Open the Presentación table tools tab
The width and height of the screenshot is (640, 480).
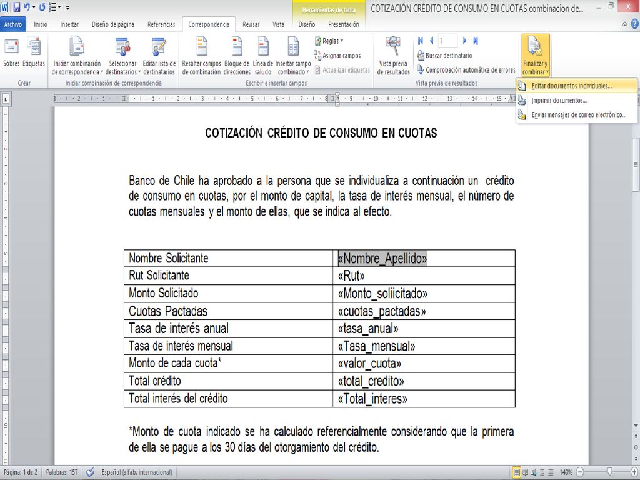(x=344, y=24)
